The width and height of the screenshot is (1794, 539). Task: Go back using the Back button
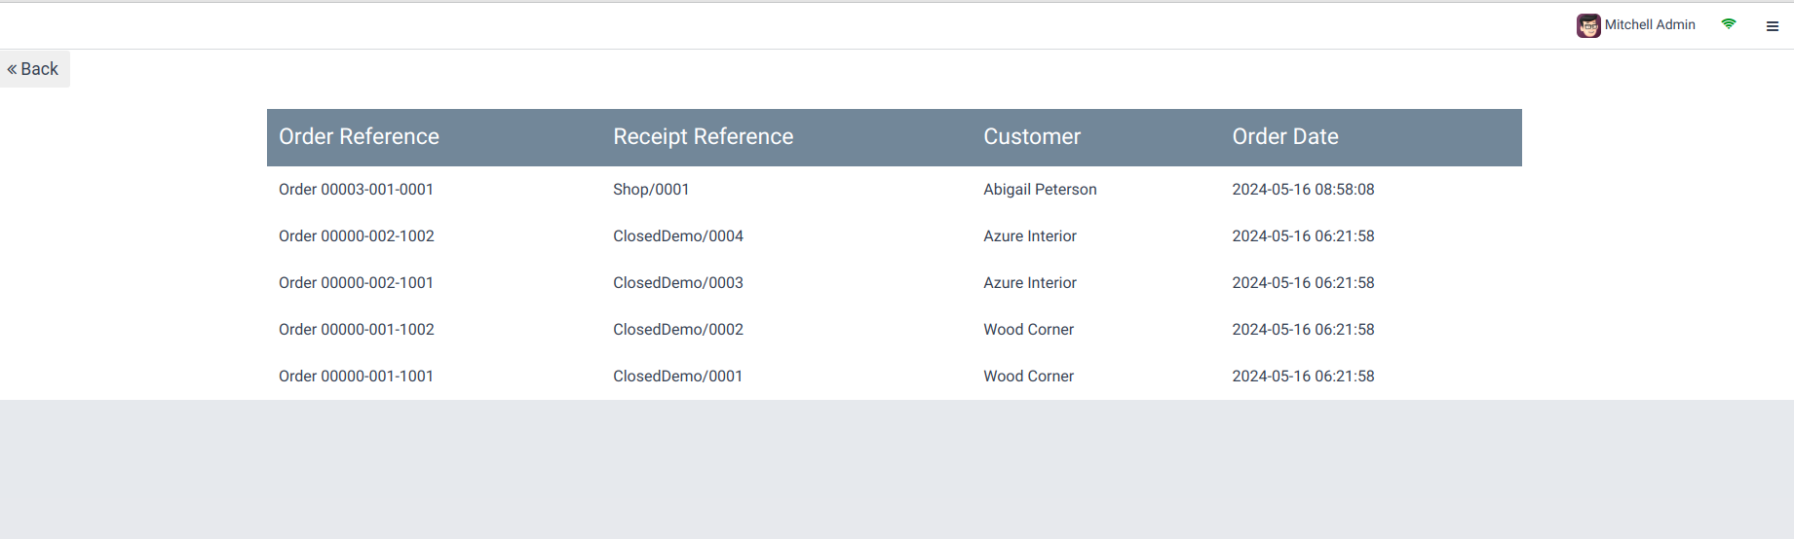coord(34,69)
